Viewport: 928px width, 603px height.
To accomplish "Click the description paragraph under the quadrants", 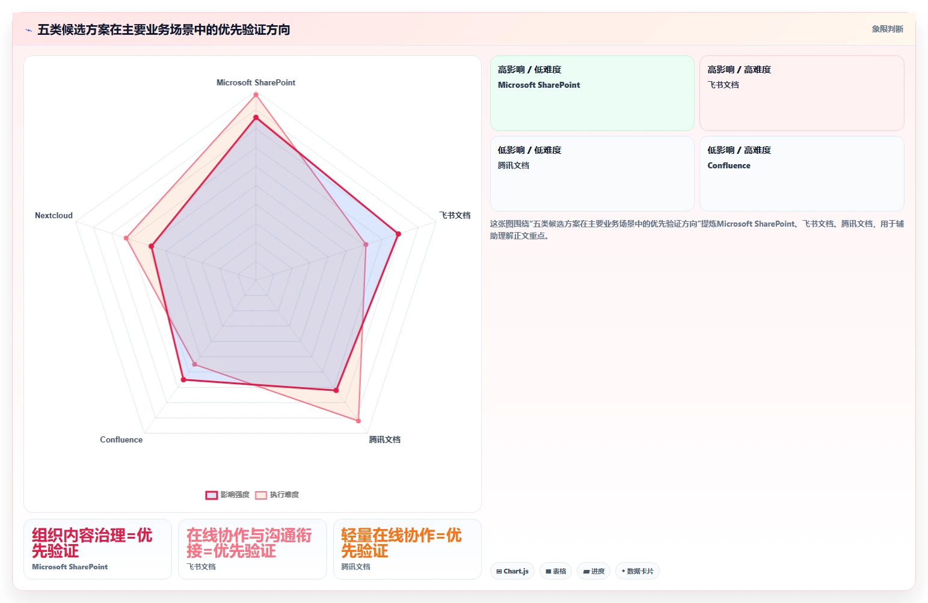I will 696,230.
